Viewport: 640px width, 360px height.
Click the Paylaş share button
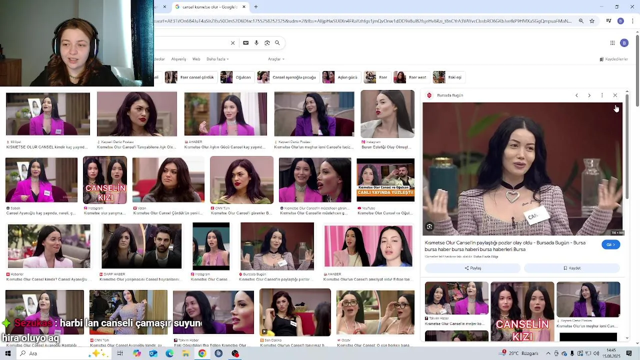click(x=472, y=268)
